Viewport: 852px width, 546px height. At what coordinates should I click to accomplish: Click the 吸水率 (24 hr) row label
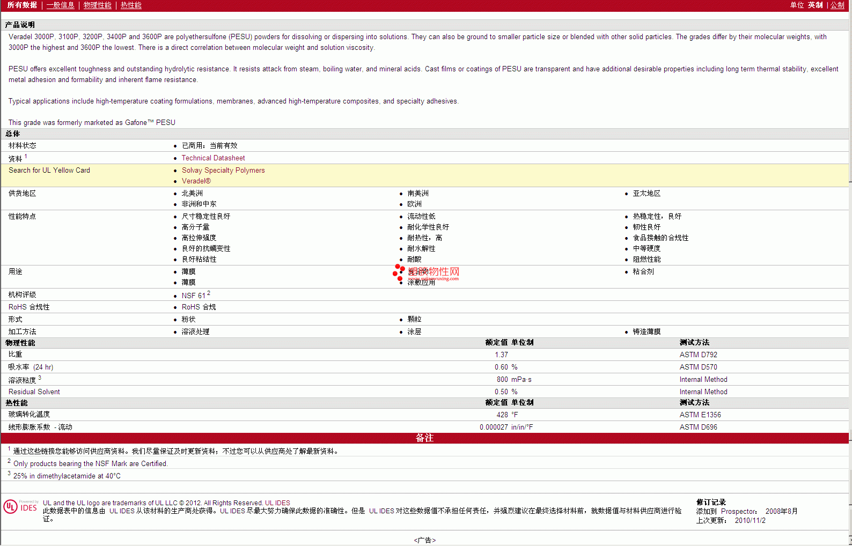[31, 367]
